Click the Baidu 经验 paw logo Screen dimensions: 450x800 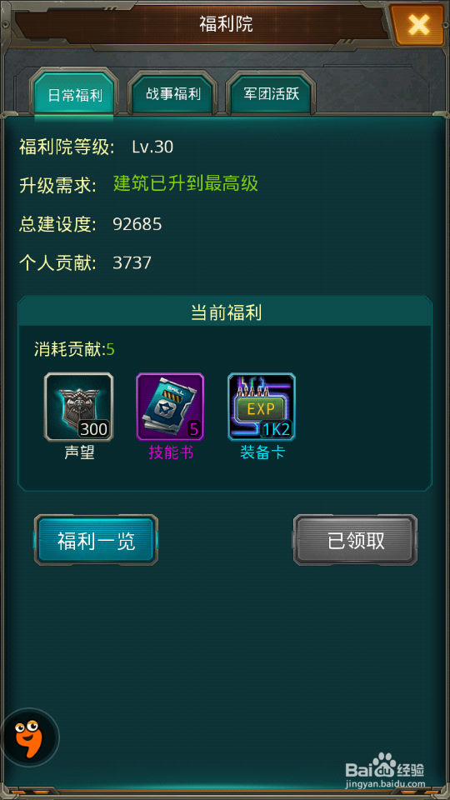coord(385,763)
